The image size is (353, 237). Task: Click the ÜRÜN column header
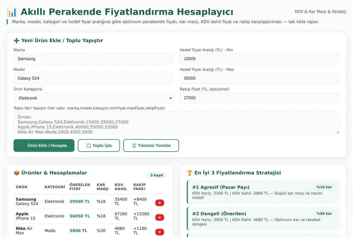pyautogui.click(x=21, y=187)
